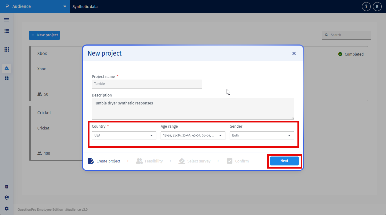The width and height of the screenshot is (386, 215).
Task: Click the account shield sidebar icon
Action: pos(6,198)
